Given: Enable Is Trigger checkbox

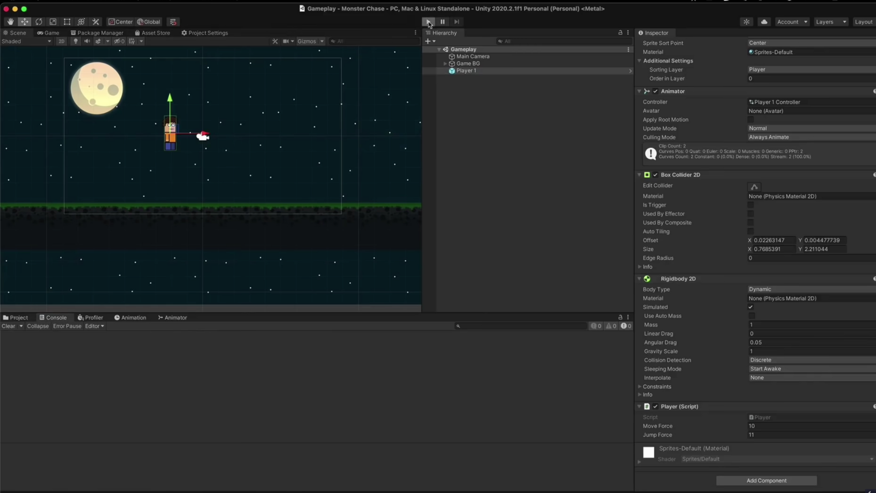Looking at the screenshot, I should [751, 205].
